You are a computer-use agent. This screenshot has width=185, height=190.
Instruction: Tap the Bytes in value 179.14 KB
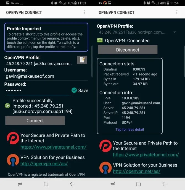[141, 79]
